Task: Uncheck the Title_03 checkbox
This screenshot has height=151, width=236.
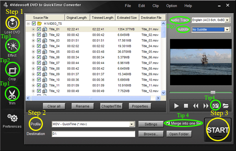Action: (x=39, y=41)
